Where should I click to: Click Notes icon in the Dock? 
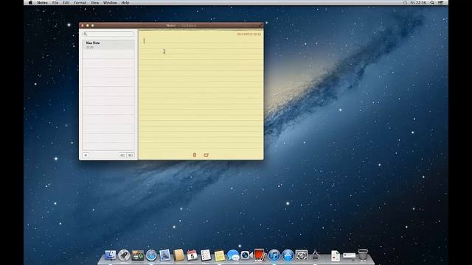coord(220,255)
